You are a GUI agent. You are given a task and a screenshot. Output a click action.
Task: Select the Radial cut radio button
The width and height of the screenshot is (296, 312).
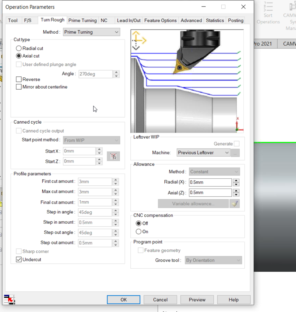tap(19, 48)
